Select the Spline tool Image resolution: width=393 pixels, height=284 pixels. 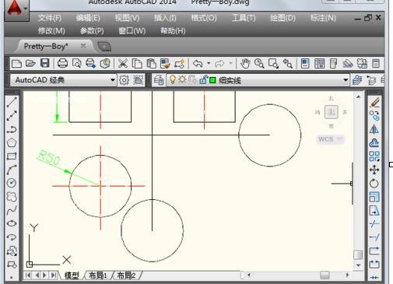[x=12, y=210]
